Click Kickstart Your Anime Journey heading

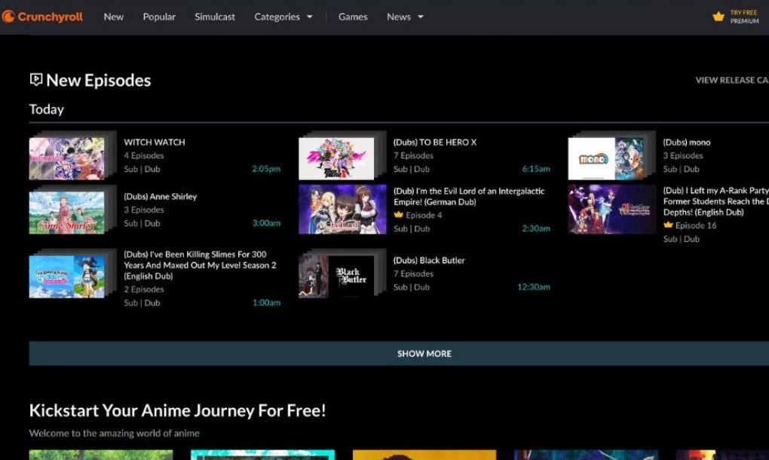[x=177, y=410]
